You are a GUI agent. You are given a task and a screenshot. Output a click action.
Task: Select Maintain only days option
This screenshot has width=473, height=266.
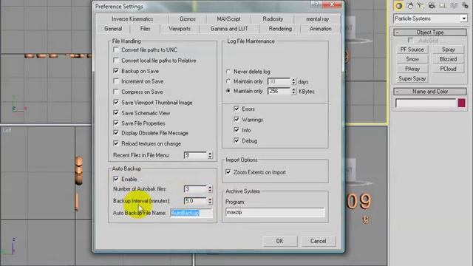228,81
